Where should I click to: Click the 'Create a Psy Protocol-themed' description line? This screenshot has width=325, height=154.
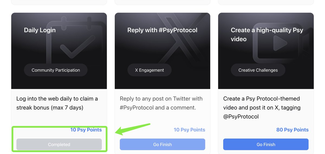261,99
